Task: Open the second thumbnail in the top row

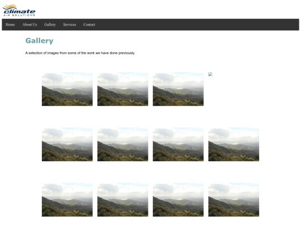Action: pyautogui.click(x=123, y=89)
